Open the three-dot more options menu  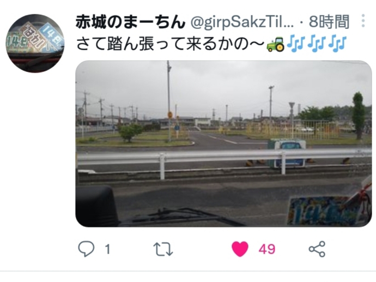(363, 21)
